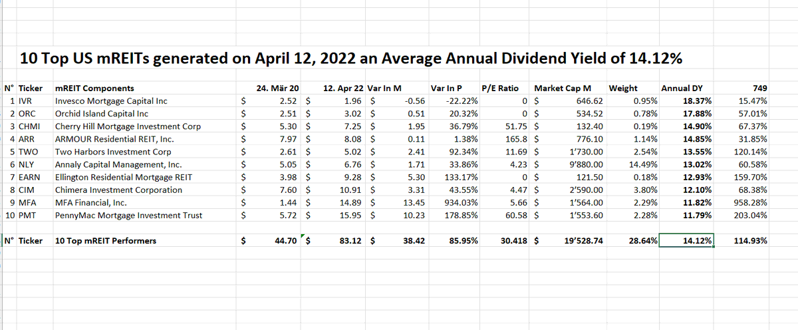This screenshot has width=798, height=330.
Task: Click 'Cherry Hill Mortgage Investment Corp' cell
Action: click(128, 126)
